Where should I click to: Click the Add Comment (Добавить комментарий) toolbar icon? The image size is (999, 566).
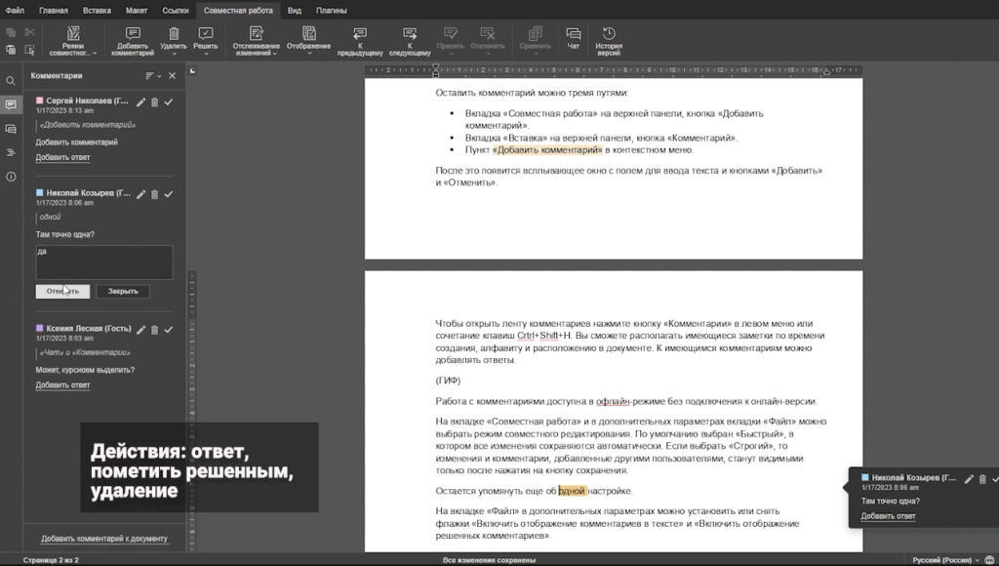coord(133,34)
